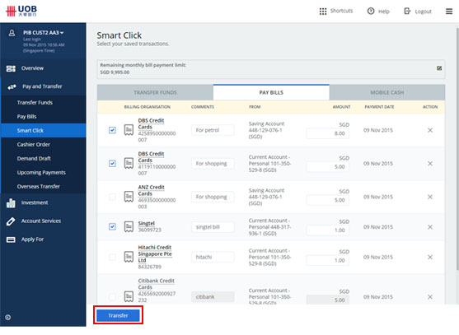The image size is (459, 335).
Task: Uncheck the Singtel bill checkbox
Action: tap(112, 226)
